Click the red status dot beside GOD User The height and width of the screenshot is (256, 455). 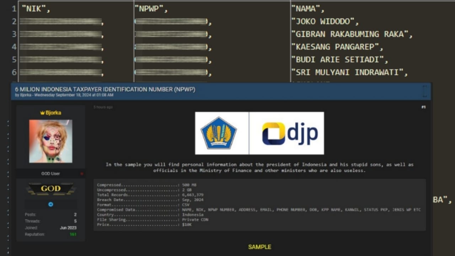tap(82, 174)
